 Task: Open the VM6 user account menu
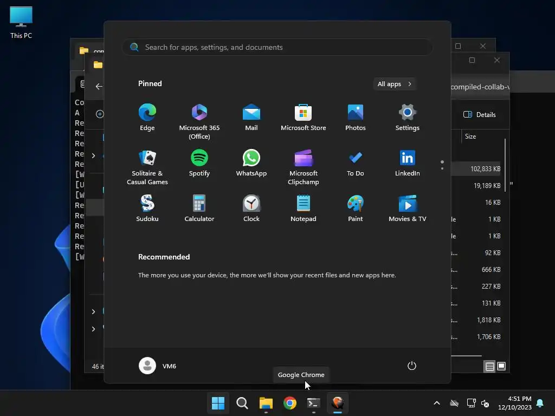click(x=158, y=366)
